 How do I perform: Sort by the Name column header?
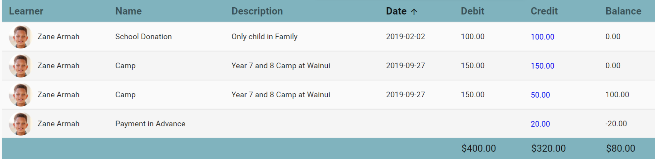tap(128, 11)
